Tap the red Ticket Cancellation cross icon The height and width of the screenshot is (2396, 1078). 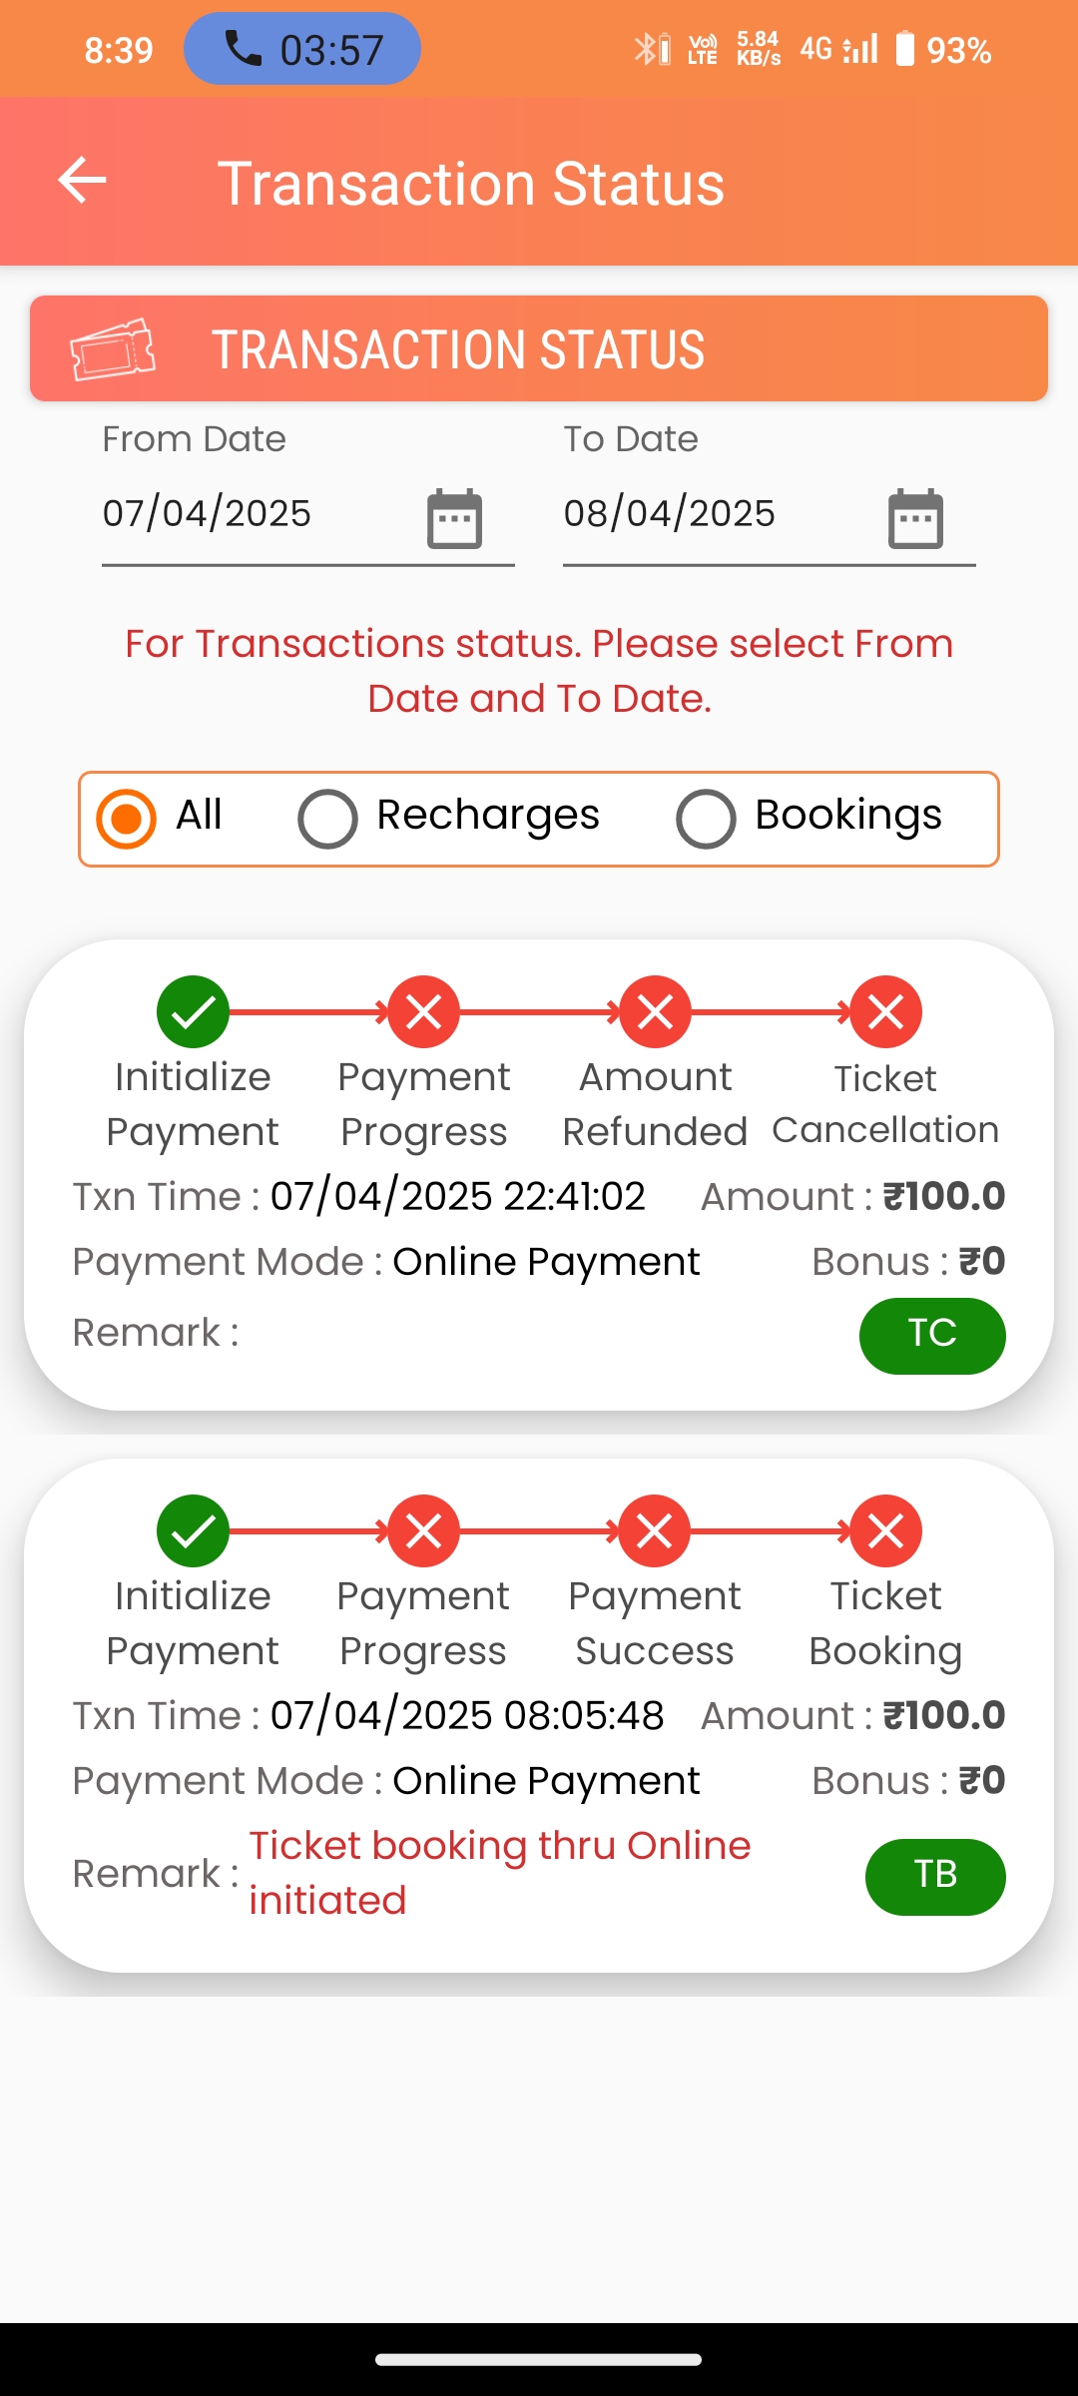pyautogui.click(x=885, y=1011)
